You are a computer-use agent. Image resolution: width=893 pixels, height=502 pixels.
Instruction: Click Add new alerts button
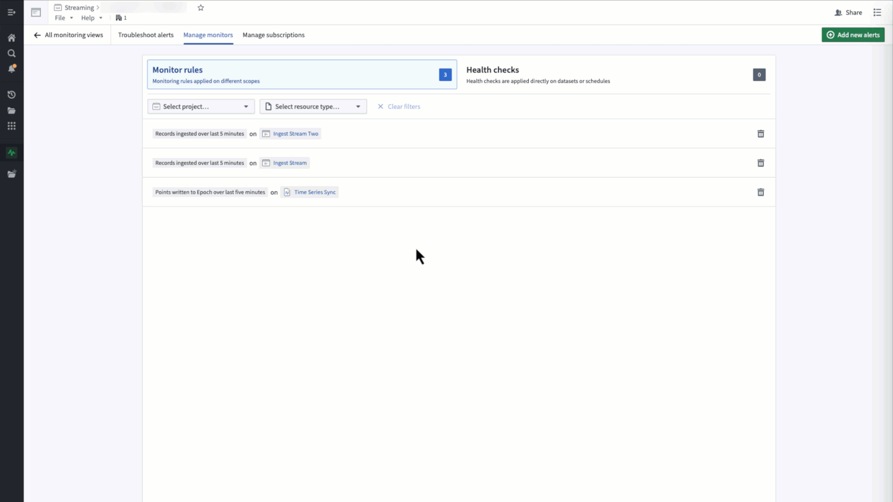853,35
